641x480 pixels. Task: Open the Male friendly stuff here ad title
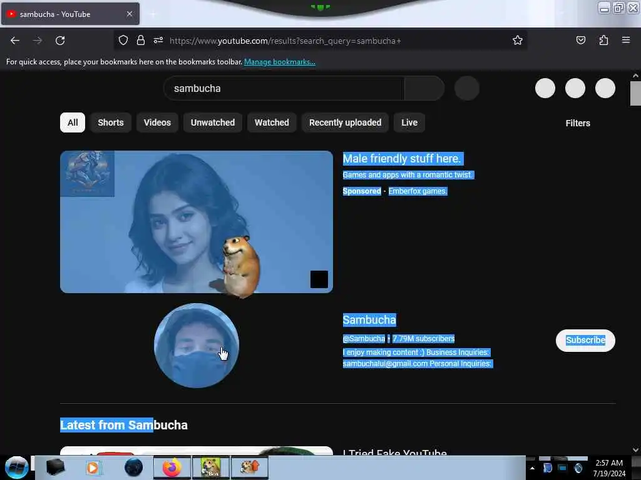pos(403,158)
